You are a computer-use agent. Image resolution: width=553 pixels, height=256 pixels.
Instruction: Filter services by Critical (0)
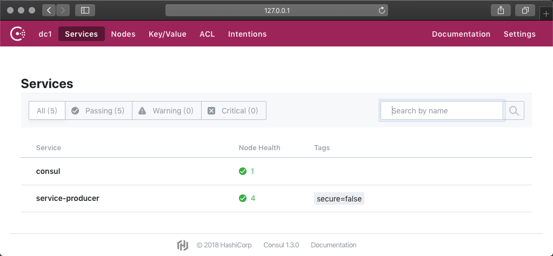coord(234,111)
